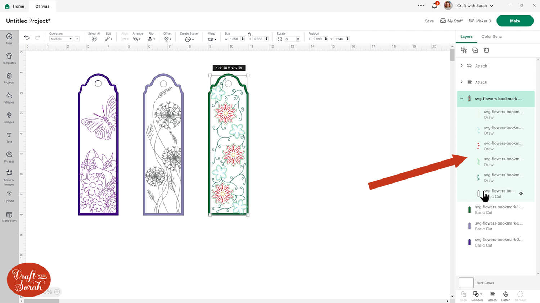Open the Monogram tool
The width and height of the screenshot is (540, 303).
[x=9, y=216]
